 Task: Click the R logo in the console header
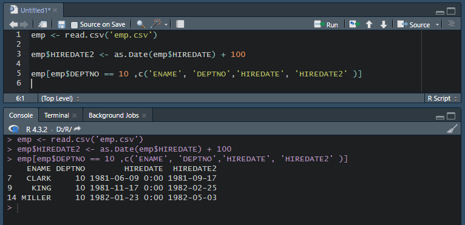(x=13, y=129)
